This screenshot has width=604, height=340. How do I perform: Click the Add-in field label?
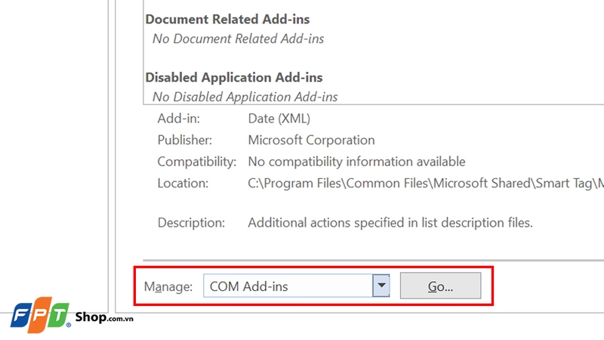click(x=178, y=119)
